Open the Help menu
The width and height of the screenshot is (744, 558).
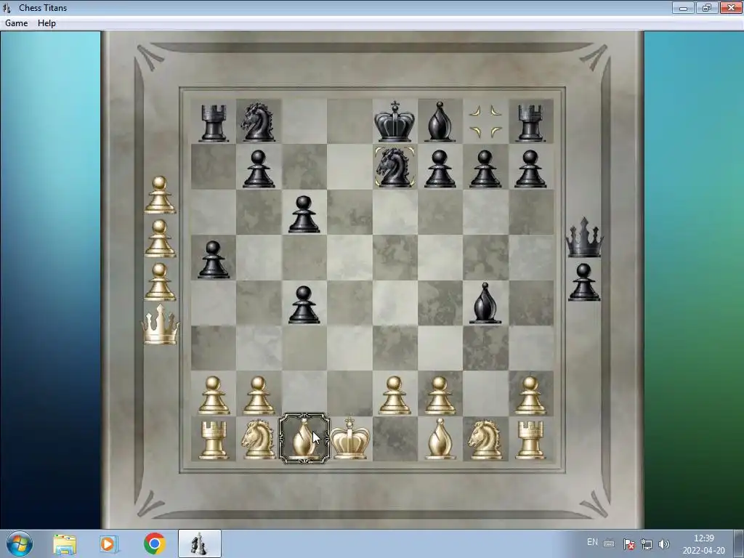47,23
